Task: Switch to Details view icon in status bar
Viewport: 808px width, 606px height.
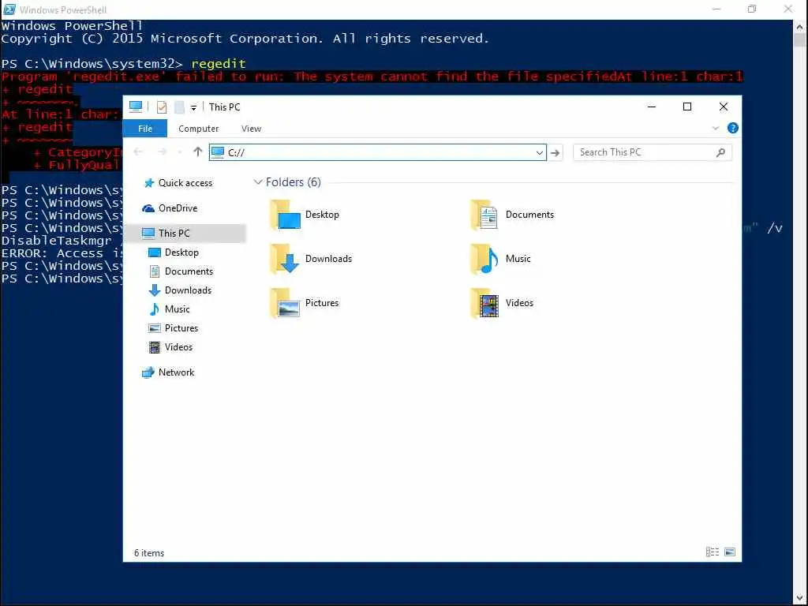Action: 713,552
